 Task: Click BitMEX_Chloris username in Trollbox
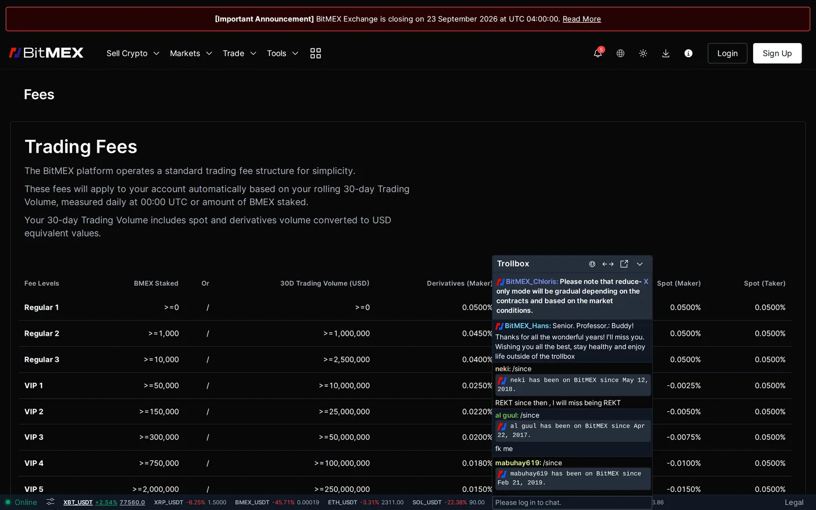(532, 282)
